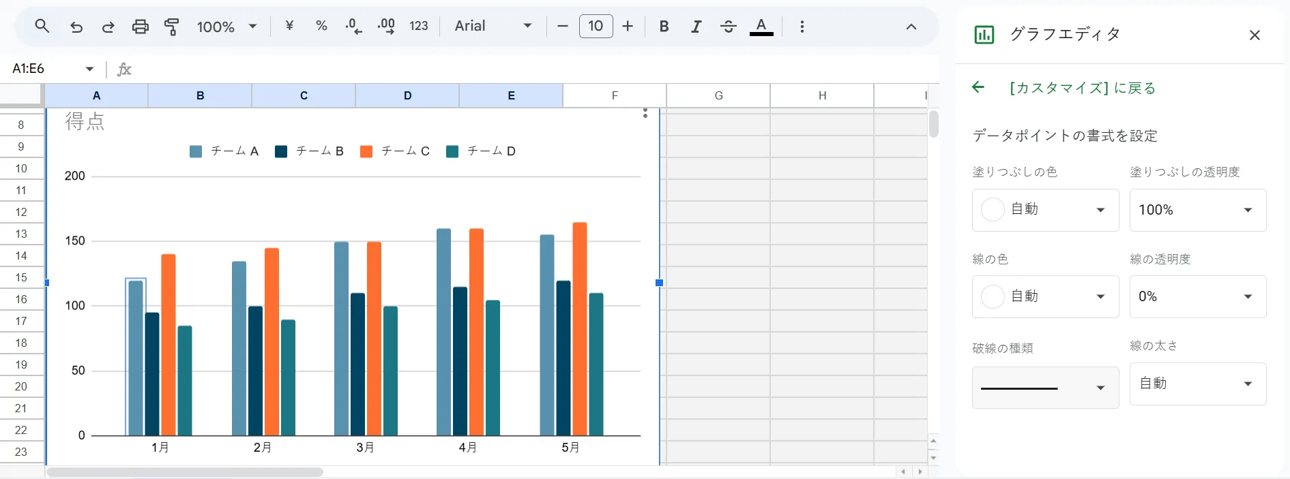The image size is (1290, 479).
Task: Open the Arial font dropdown
Action: 493,27
